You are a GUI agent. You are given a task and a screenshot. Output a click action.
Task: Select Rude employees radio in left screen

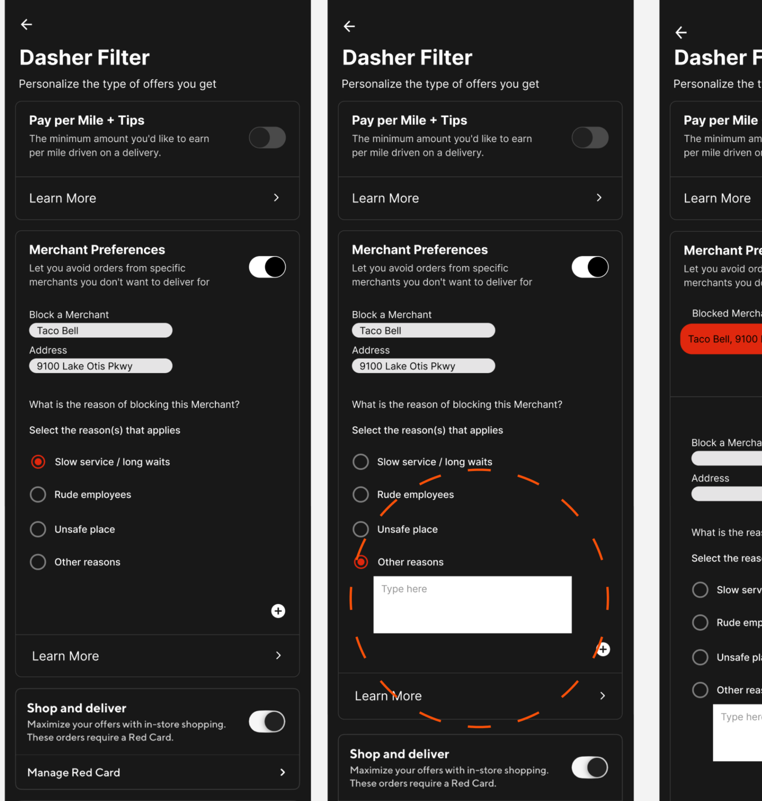(38, 494)
